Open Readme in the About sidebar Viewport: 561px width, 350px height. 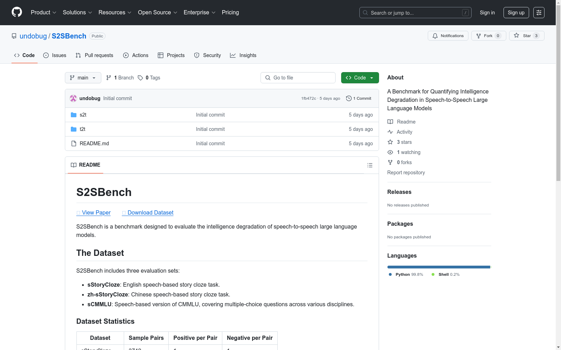click(401, 122)
